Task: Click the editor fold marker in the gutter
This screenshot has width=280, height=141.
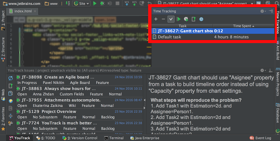Action: pyautogui.click(x=22, y=53)
